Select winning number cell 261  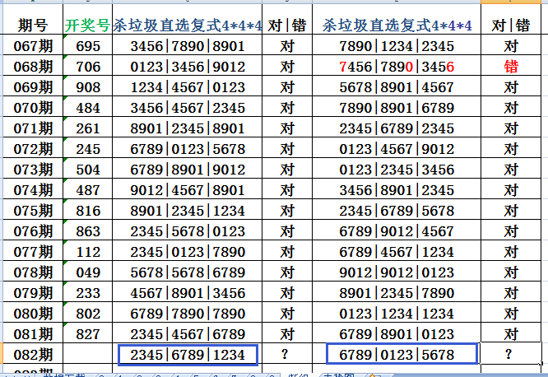pos(88,128)
